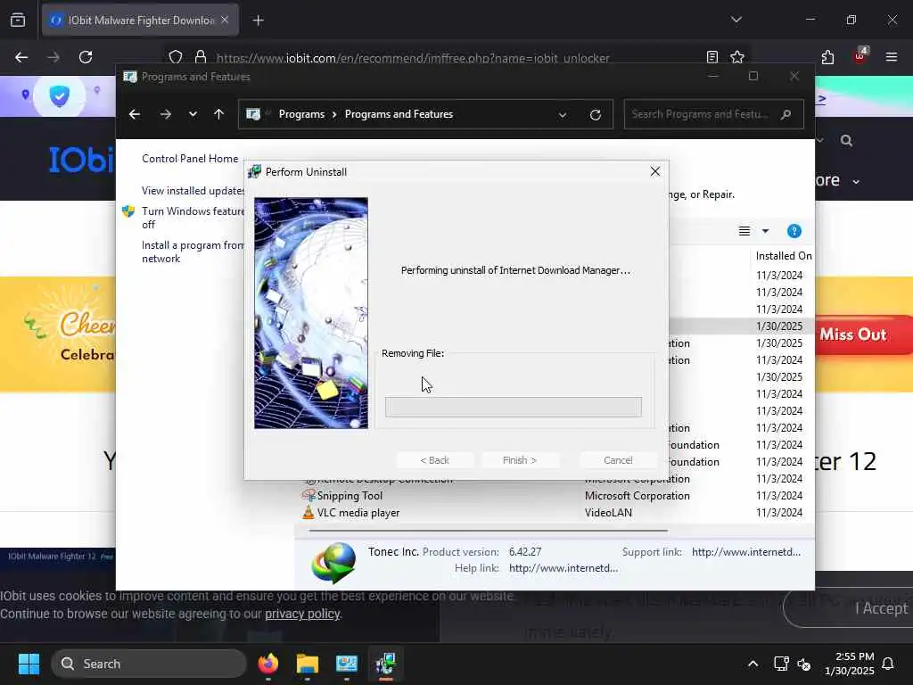The width and height of the screenshot is (913, 685).
Task: Show hidden tray icons chevron
Action: [753, 664]
